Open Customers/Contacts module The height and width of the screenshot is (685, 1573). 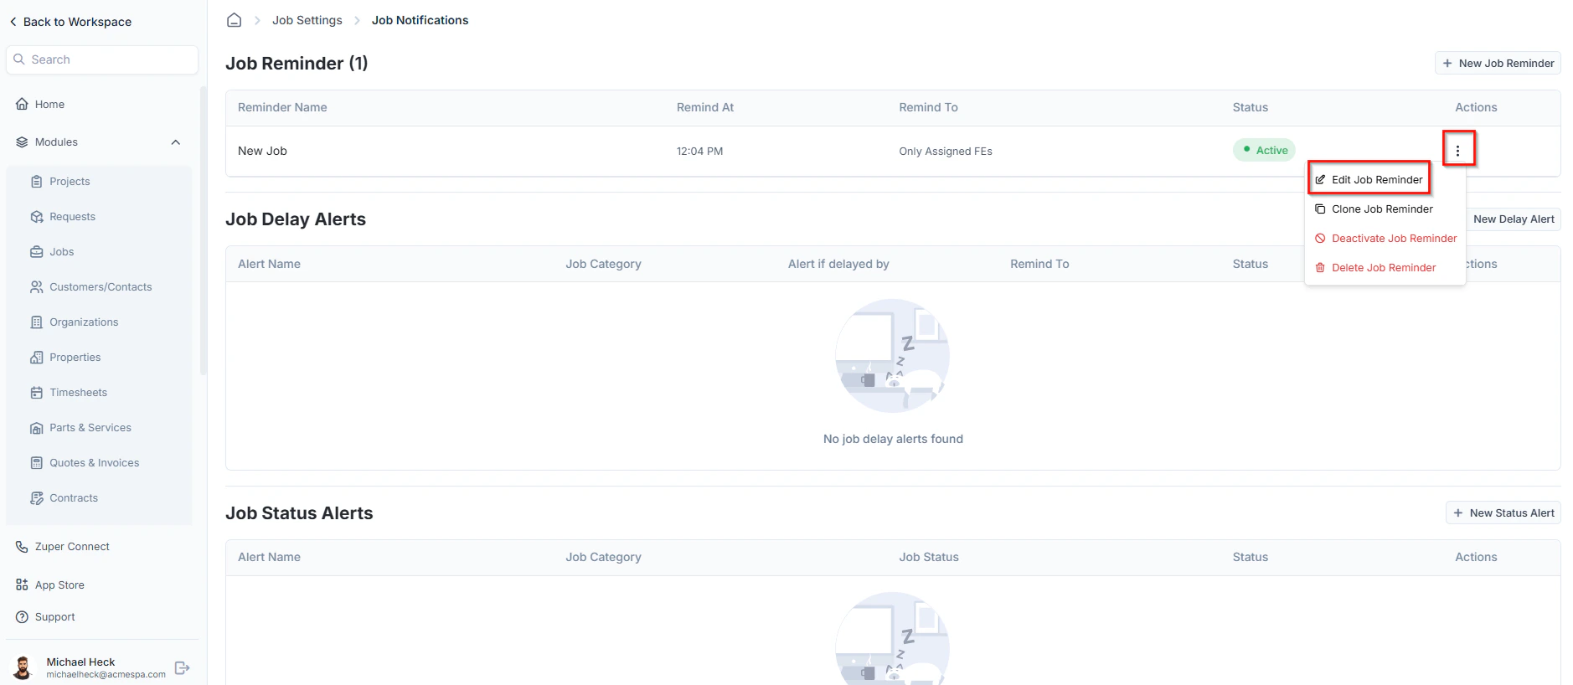coord(99,287)
